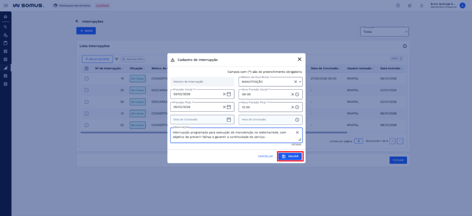Close the Cadastro de Interrupção dialog
The width and height of the screenshot is (472, 216).
click(x=300, y=59)
